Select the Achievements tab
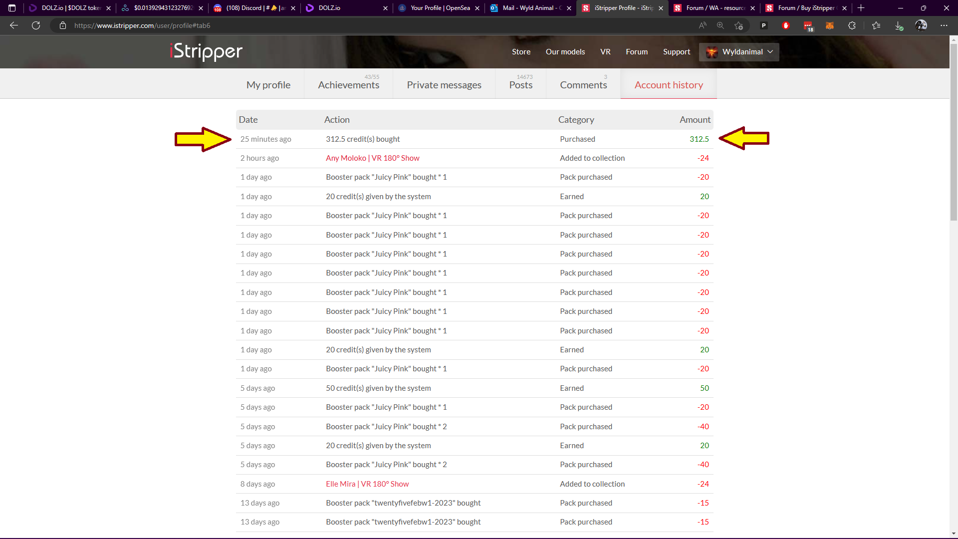The height and width of the screenshot is (539, 958). click(x=349, y=85)
